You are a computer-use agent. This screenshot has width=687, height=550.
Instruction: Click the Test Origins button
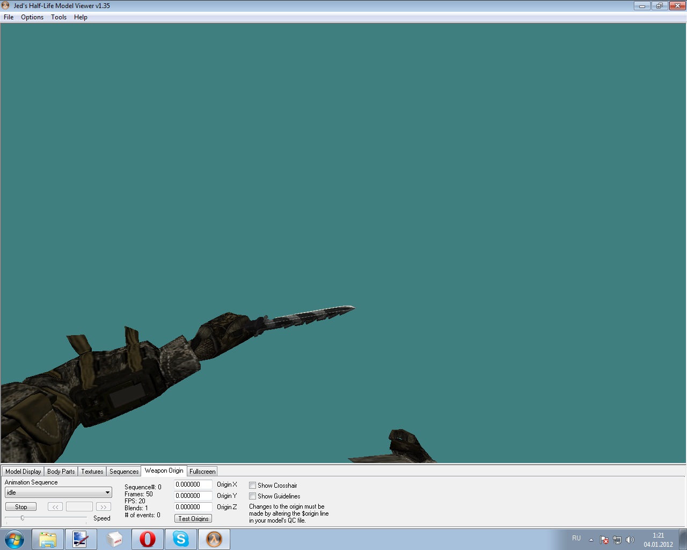(193, 519)
